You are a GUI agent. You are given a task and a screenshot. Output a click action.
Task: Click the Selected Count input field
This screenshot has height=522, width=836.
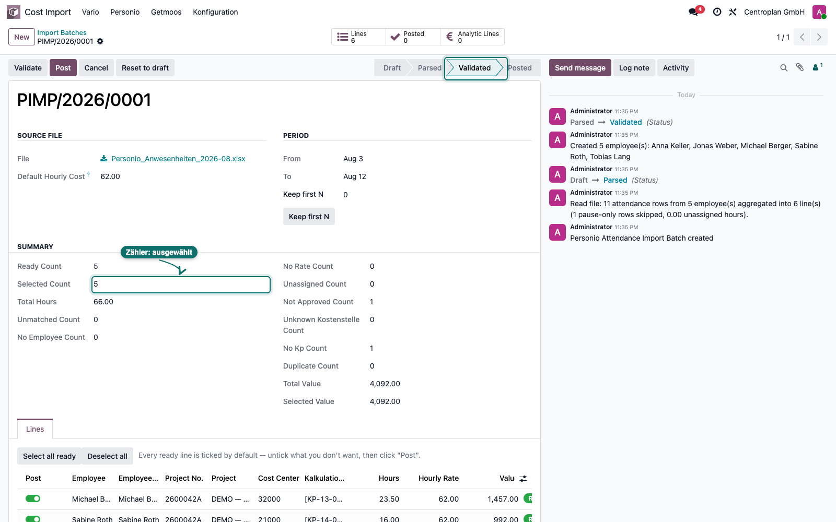[x=181, y=284]
